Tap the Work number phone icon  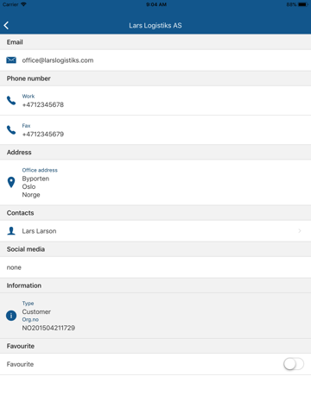coord(11,100)
